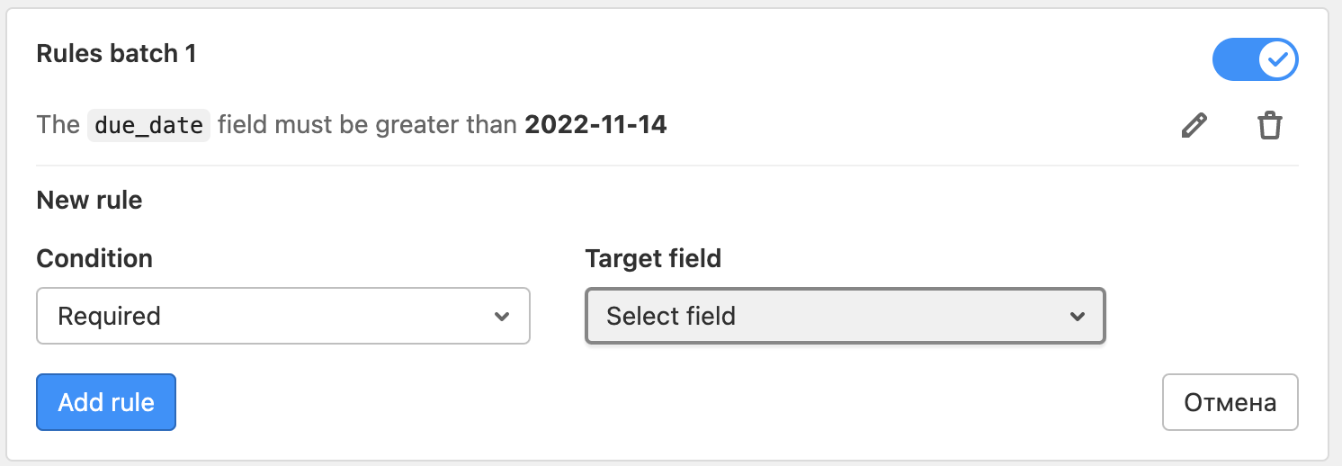
Task: Click the 'Select field' placeholder text
Action: [671, 317]
